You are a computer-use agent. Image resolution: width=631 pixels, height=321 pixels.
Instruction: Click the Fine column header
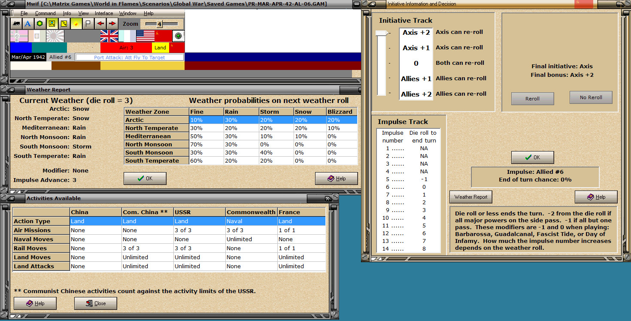click(206, 112)
